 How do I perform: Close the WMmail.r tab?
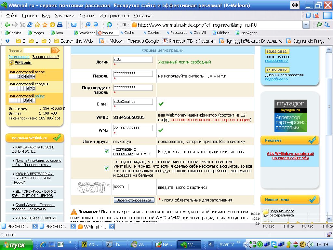pos(112,227)
